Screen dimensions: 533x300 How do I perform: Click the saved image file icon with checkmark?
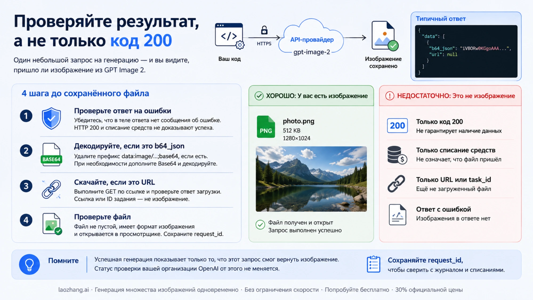click(x=385, y=36)
